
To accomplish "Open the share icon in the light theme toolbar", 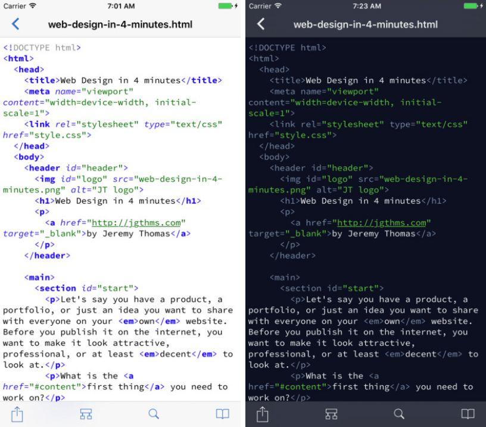I will click(x=17, y=414).
